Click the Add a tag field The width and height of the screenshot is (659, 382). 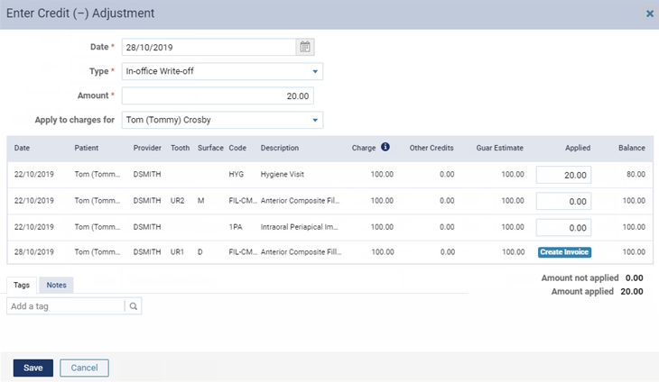tap(66, 306)
